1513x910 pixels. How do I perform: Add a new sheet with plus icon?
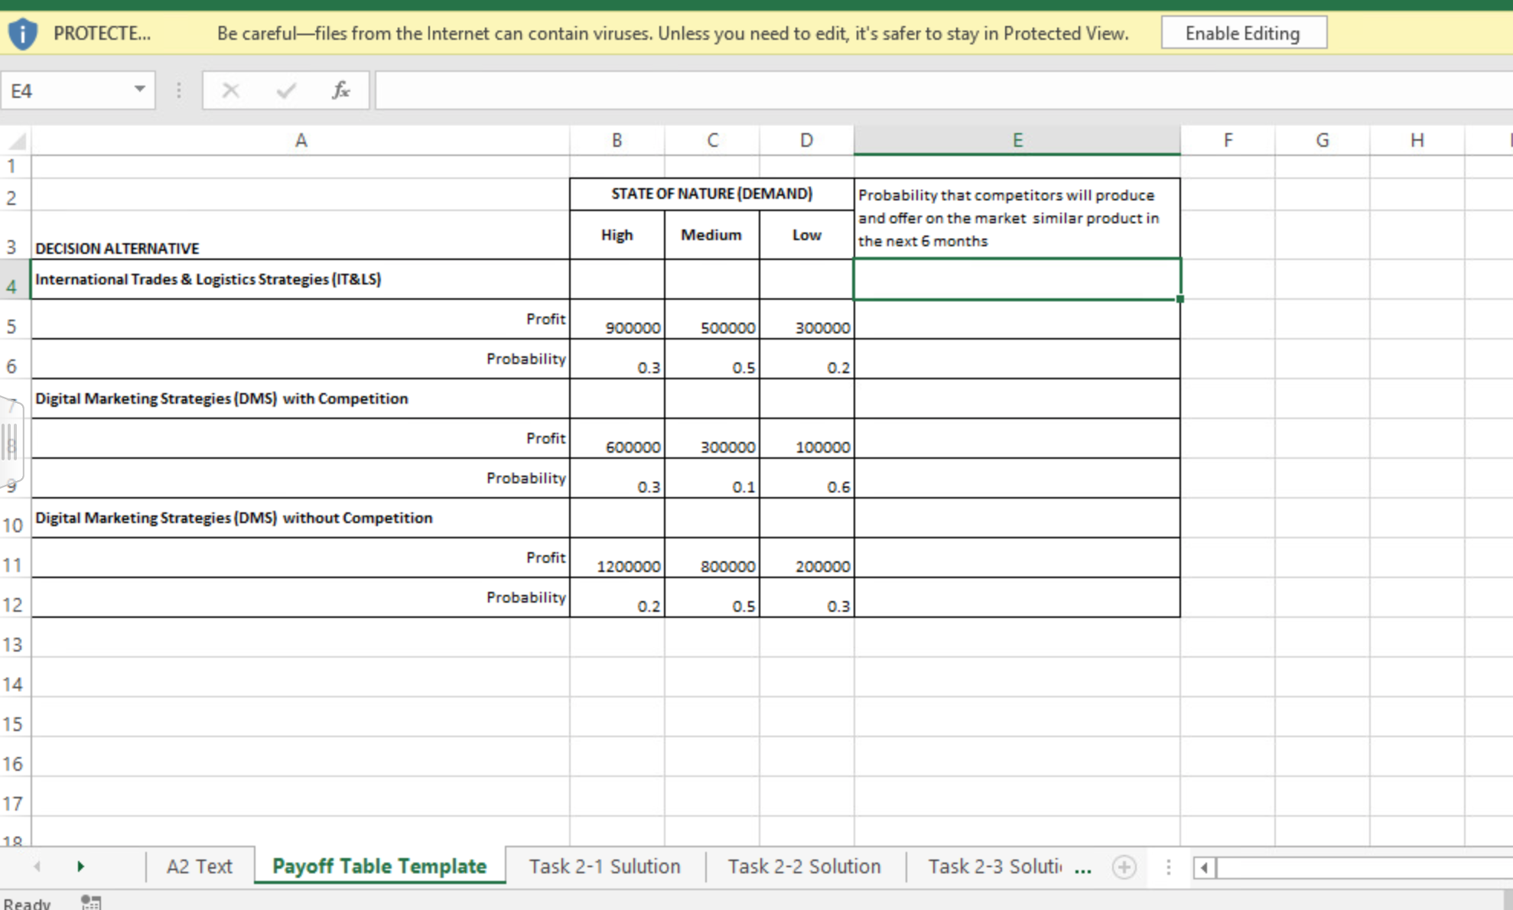point(1124,867)
